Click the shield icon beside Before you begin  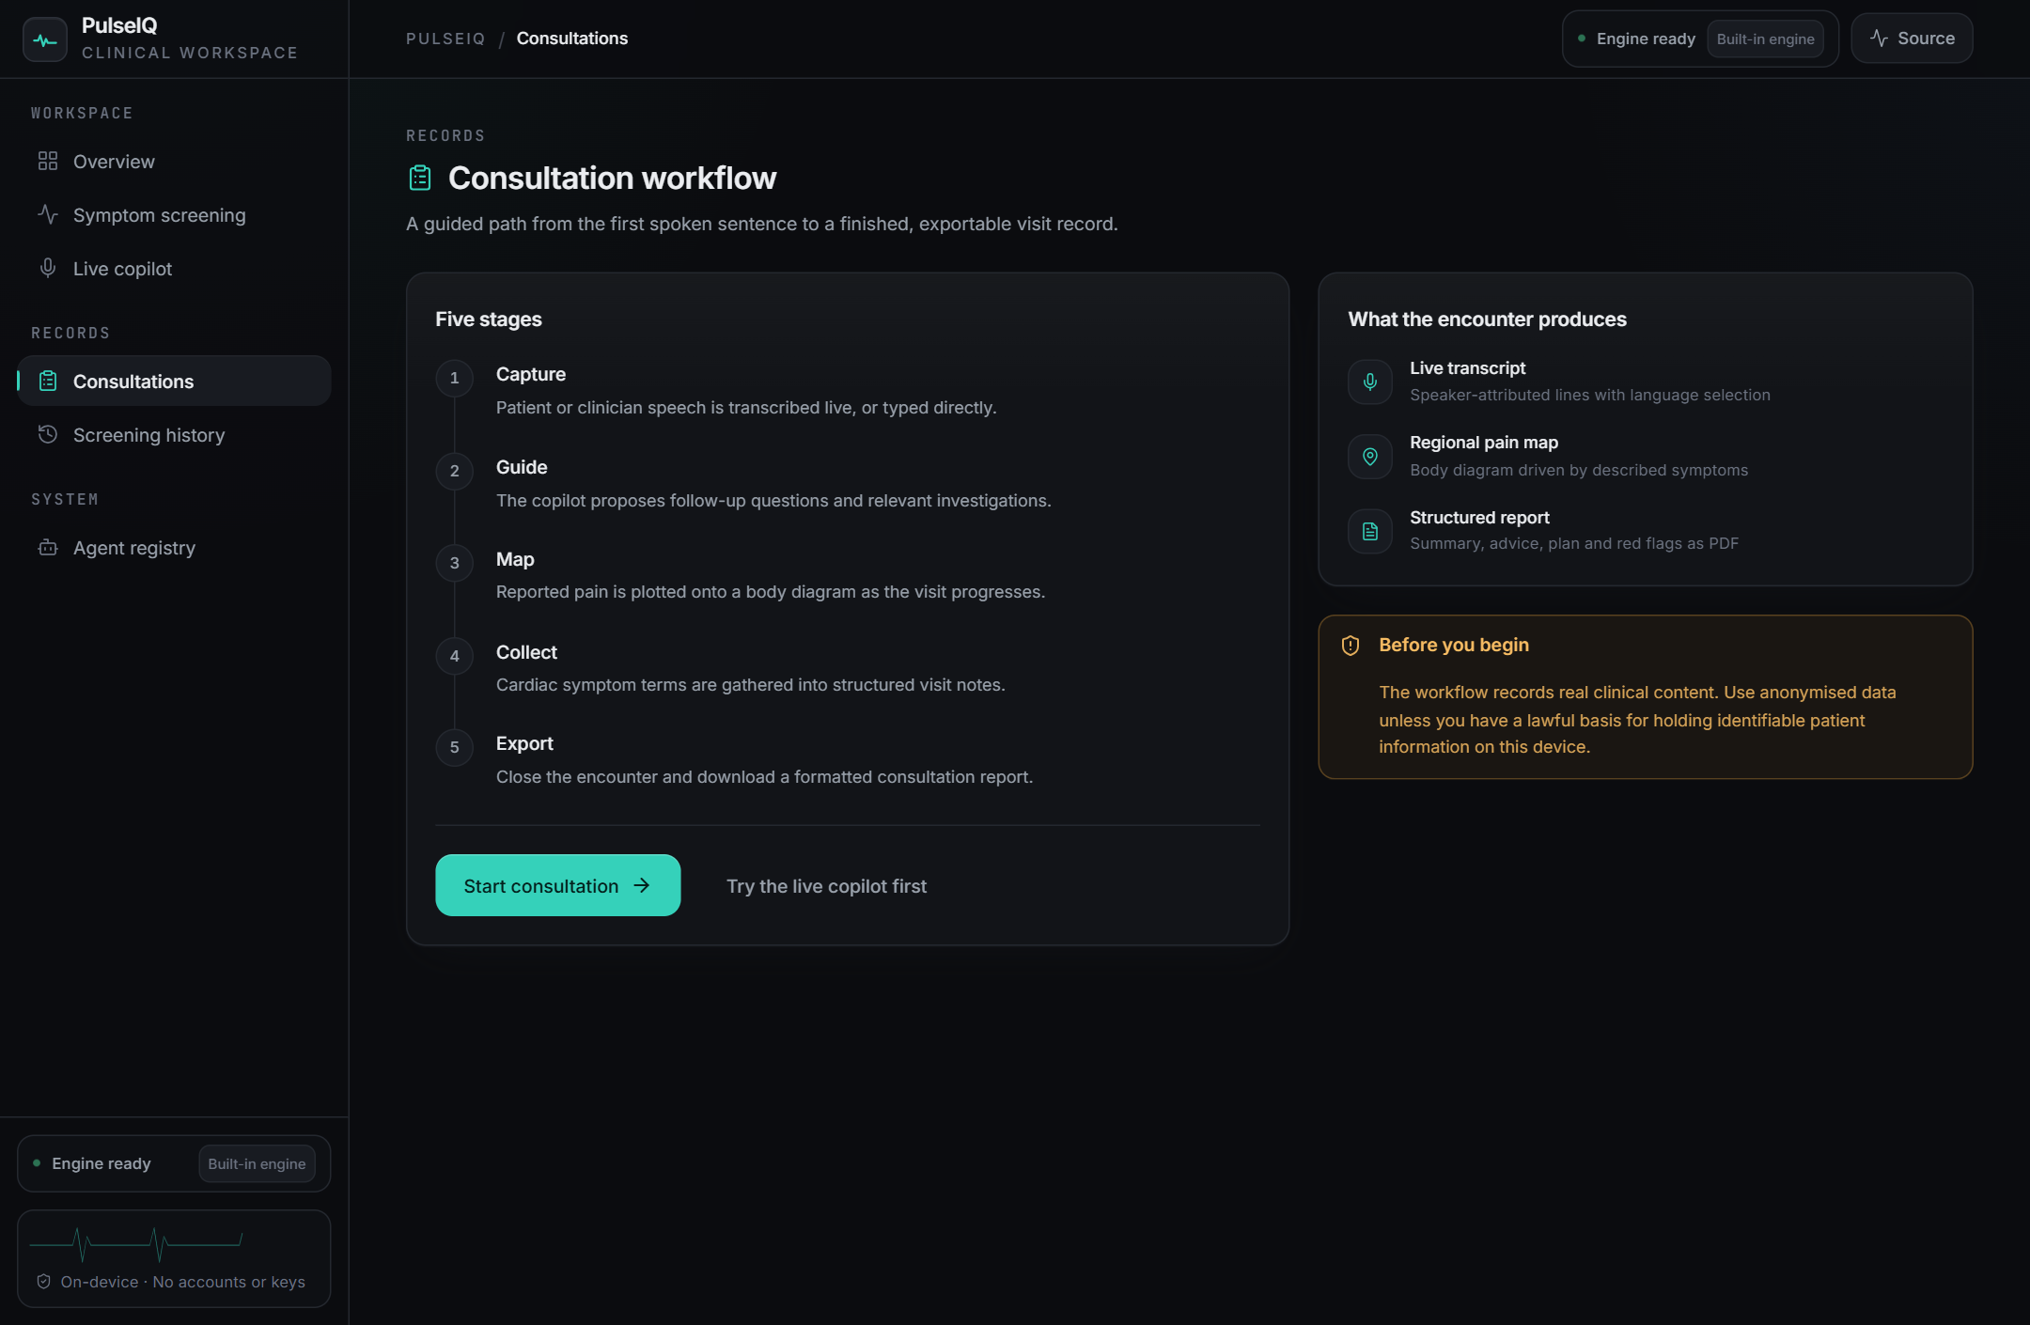click(1351, 646)
